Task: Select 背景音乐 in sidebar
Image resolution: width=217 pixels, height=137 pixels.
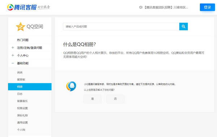Action: [22, 101]
